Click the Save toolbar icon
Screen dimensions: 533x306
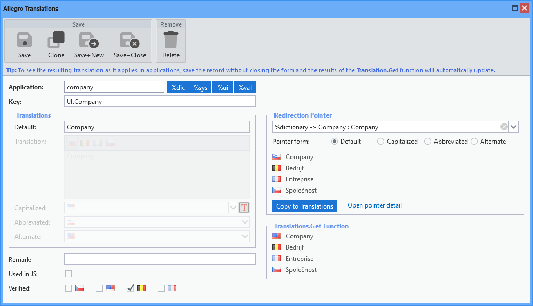pos(25,40)
